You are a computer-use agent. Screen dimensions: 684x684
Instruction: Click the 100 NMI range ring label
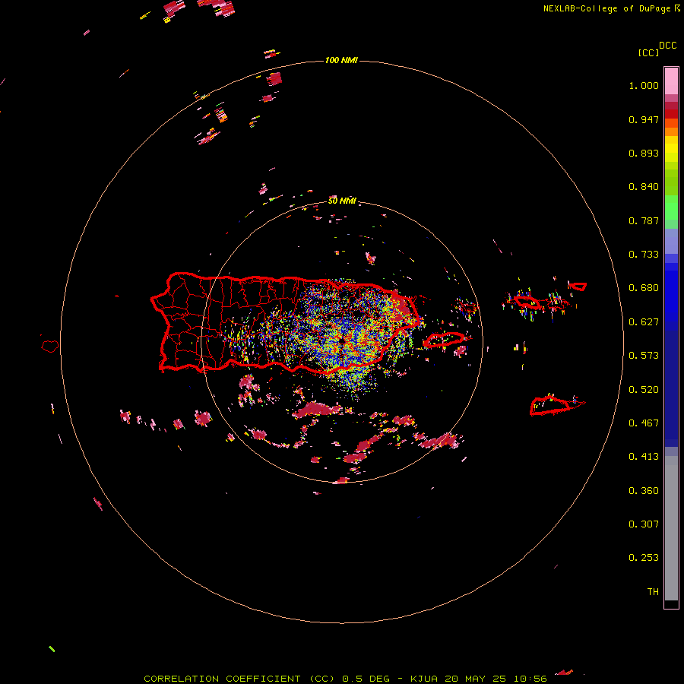[x=341, y=60]
